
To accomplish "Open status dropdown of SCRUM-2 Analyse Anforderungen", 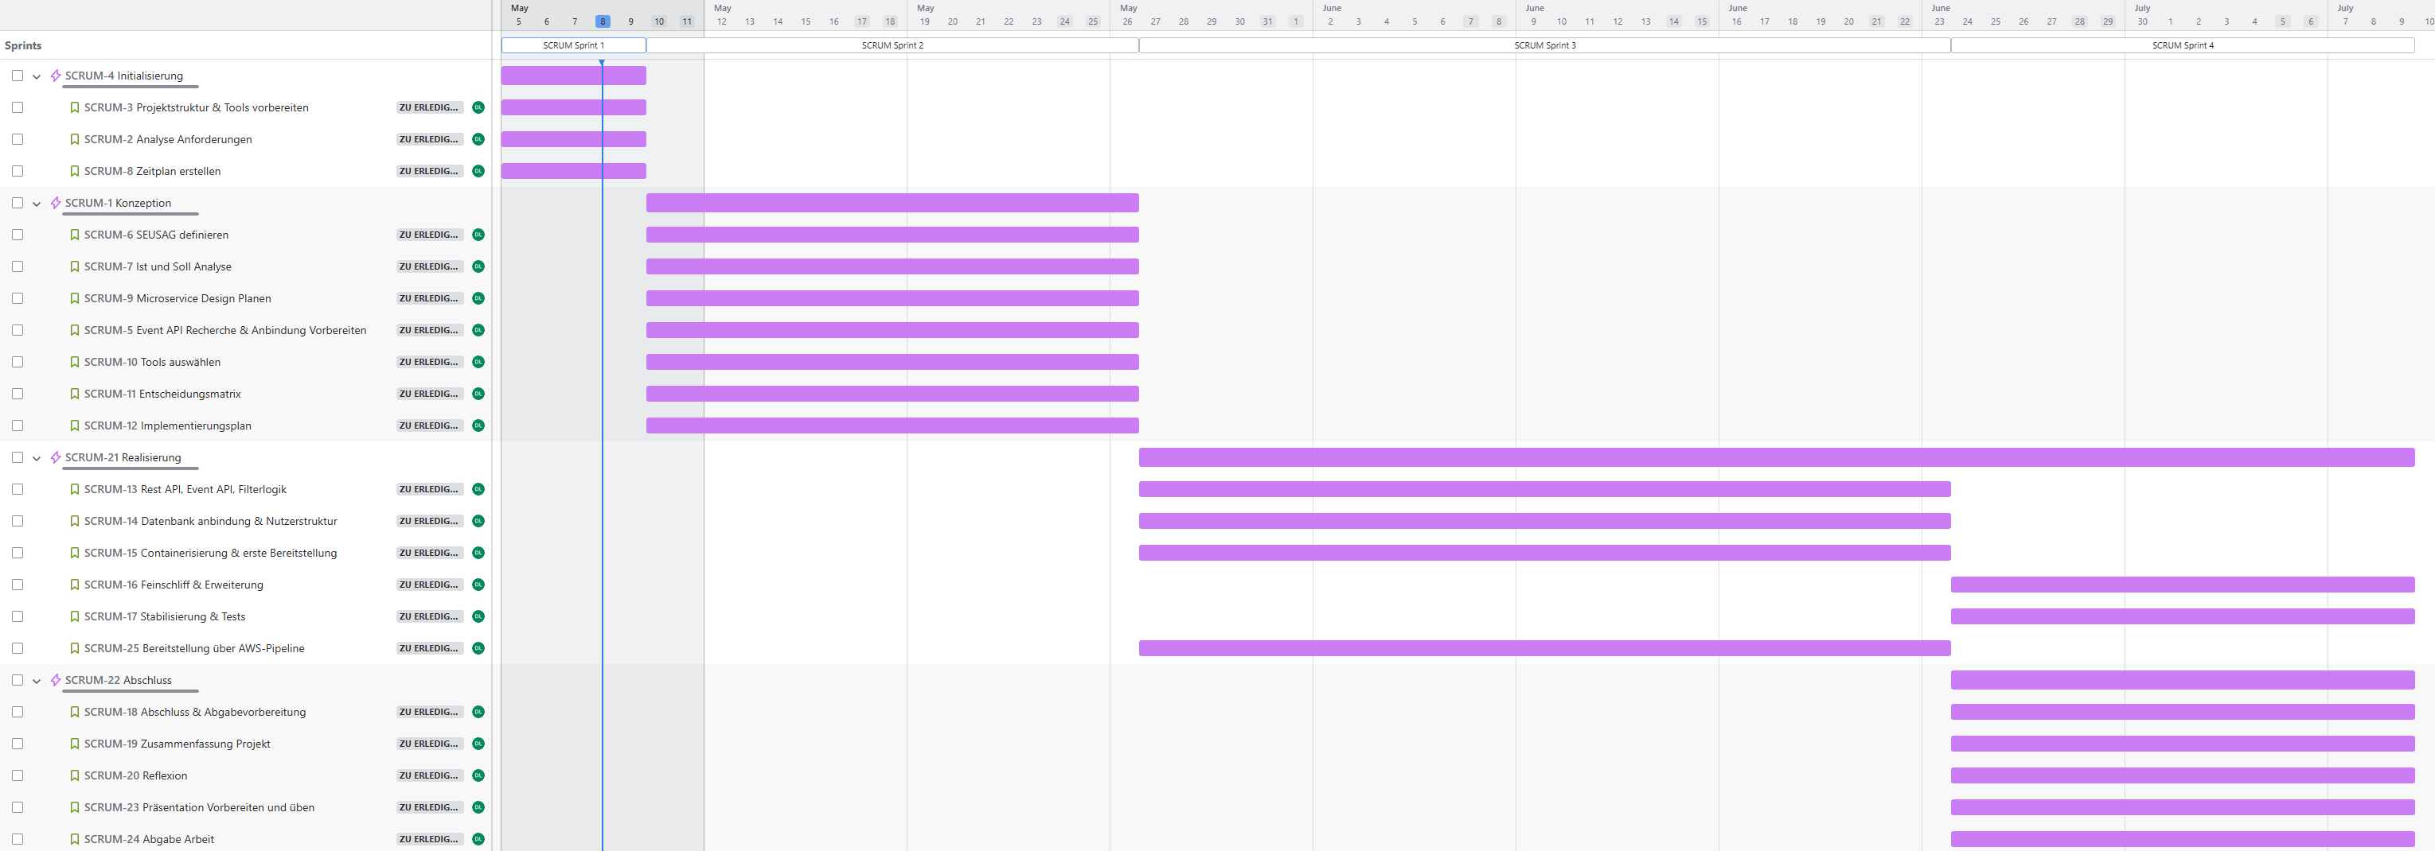I will [x=430, y=139].
